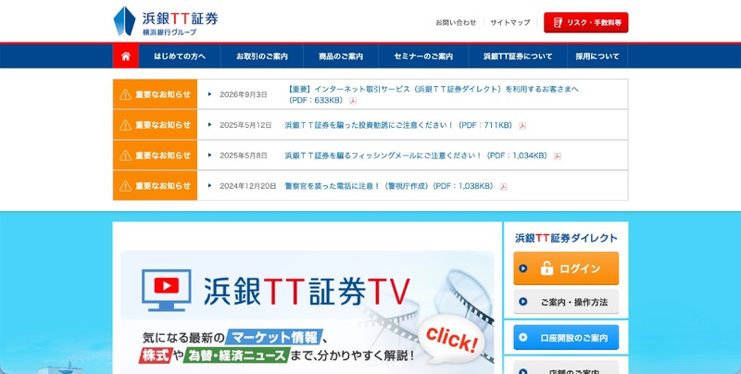Click arrow bullet before 2026年9月3日
Image resolution: width=741 pixels, height=374 pixels.
click(x=210, y=94)
